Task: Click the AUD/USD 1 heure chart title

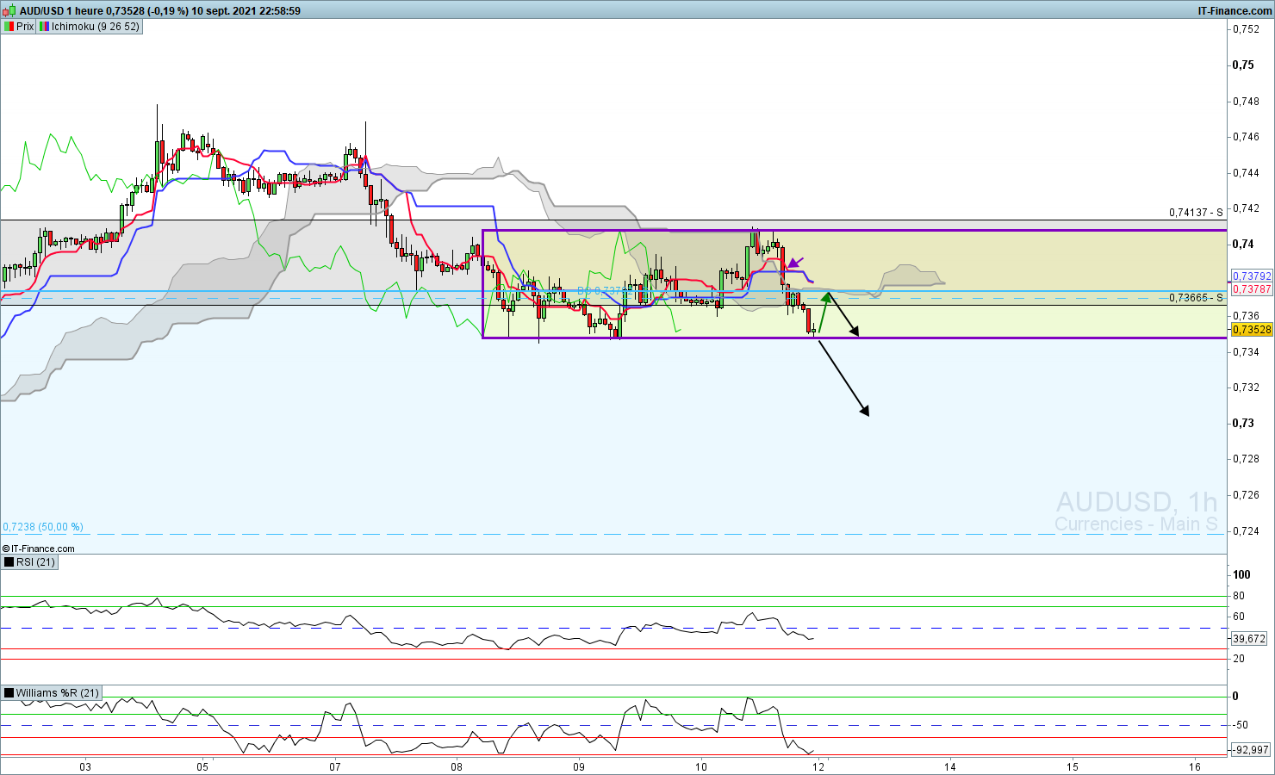Action: coord(60,11)
